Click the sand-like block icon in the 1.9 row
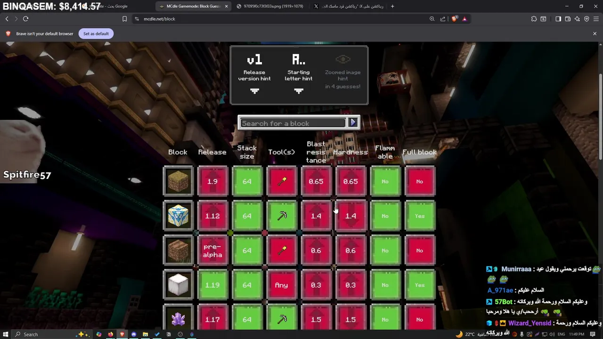603x339 pixels. 178,181
